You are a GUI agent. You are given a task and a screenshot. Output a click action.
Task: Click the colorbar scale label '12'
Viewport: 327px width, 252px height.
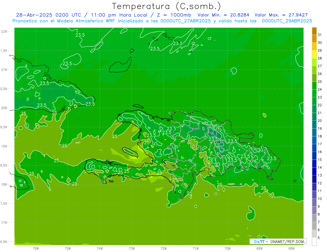(x=320, y=183)
